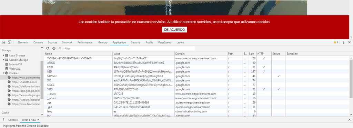Image resolution: width=353 pixels, height=128 pixels.
Task: Select IndexedDB in the storage sidebar
Action: coord(16,64)
